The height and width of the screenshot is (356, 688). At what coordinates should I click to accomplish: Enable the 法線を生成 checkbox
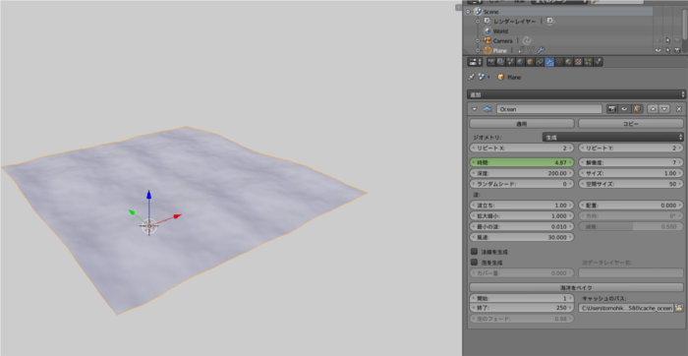[x=474, y=252]
